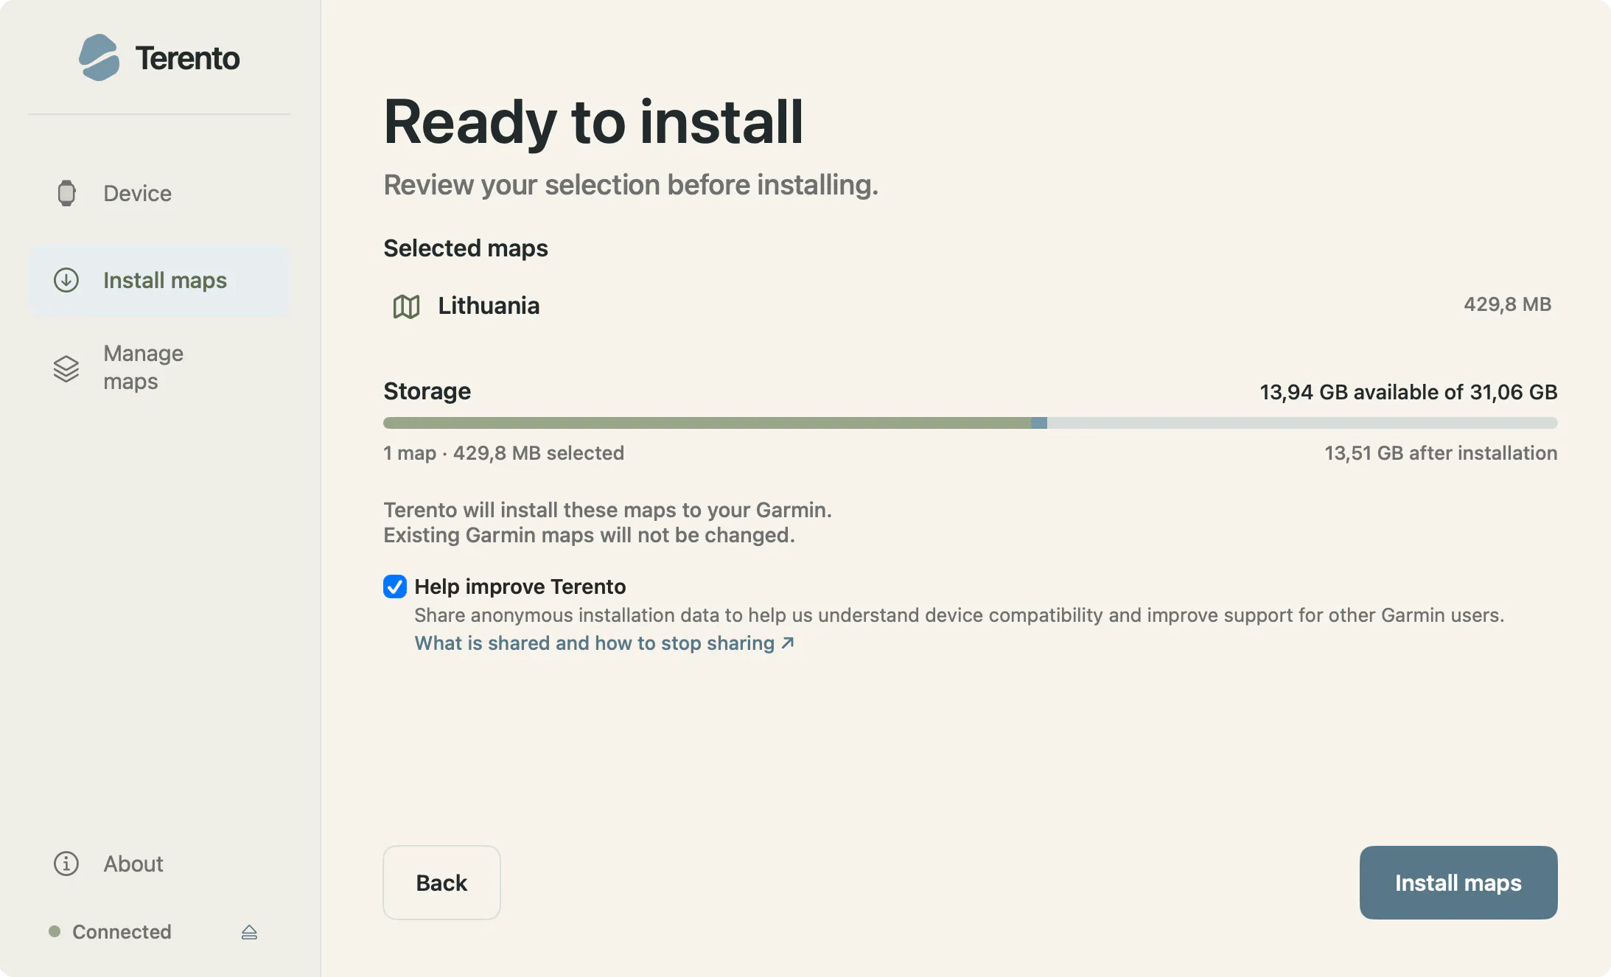The height and width of the screenshot is (977, 1611).
Task: Click the 'Help improve Terento' label
Action: coord(520,586)
